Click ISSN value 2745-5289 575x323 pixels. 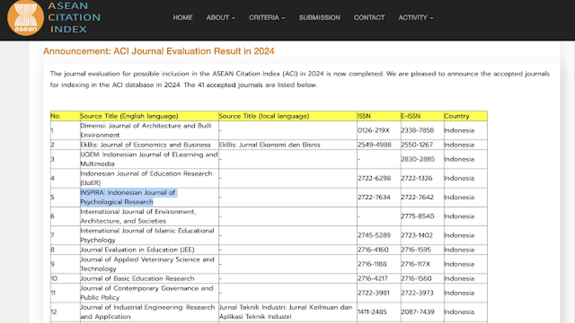(x=374, y=235)
